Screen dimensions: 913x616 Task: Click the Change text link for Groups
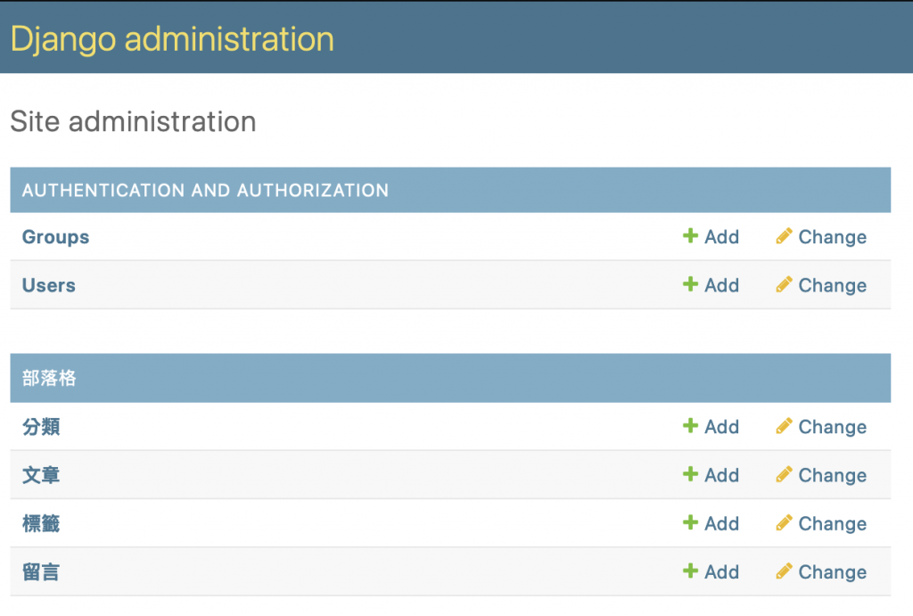coord(833,237)
